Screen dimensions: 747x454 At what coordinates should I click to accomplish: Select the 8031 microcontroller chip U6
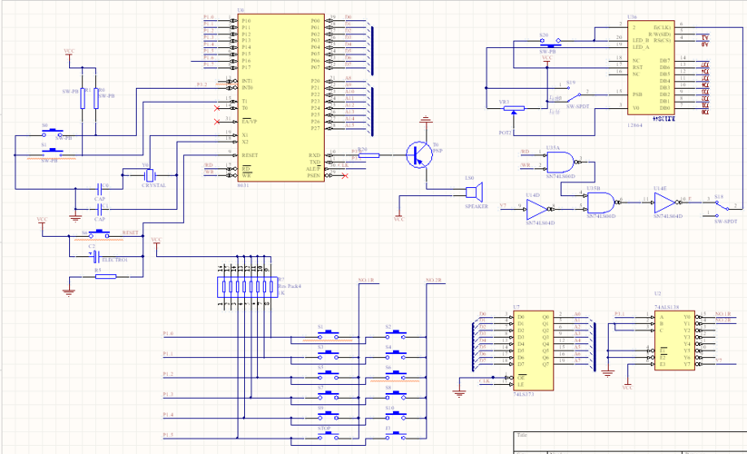(280, 98)
